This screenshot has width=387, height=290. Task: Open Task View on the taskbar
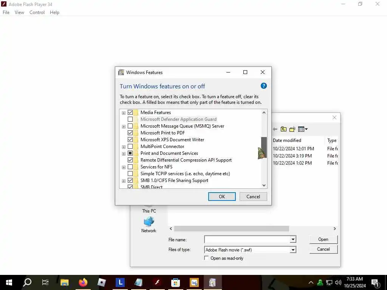pos(45,282)
